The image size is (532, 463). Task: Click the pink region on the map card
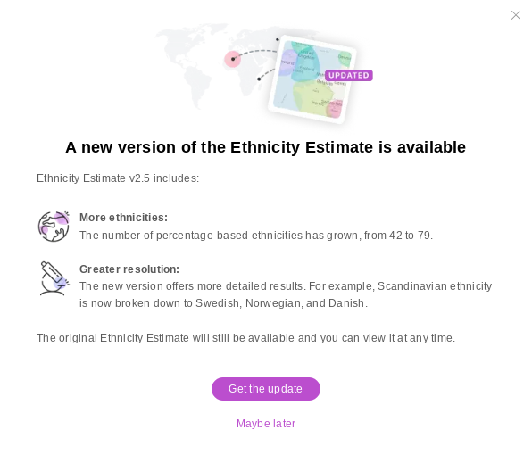point(334,109)
